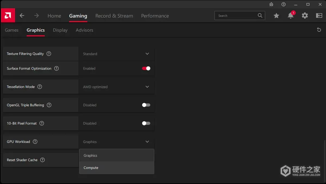Switch to the Graphics sub-tab
This screenshot has width=326, height=184.
pyautogui.click(x=36, y=30)
